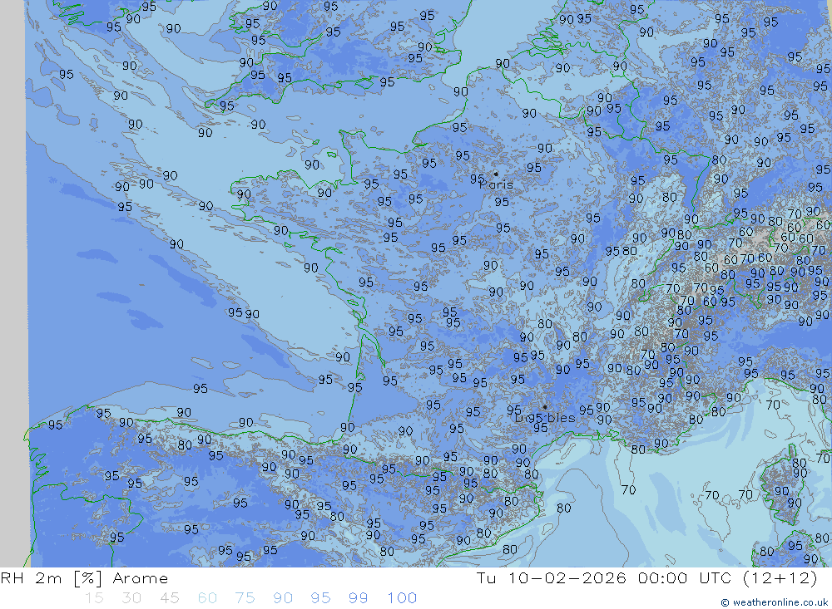Click the Paris city label on the map
The width and height of the screenshot is (832, 609).
[x=497, y=185]
